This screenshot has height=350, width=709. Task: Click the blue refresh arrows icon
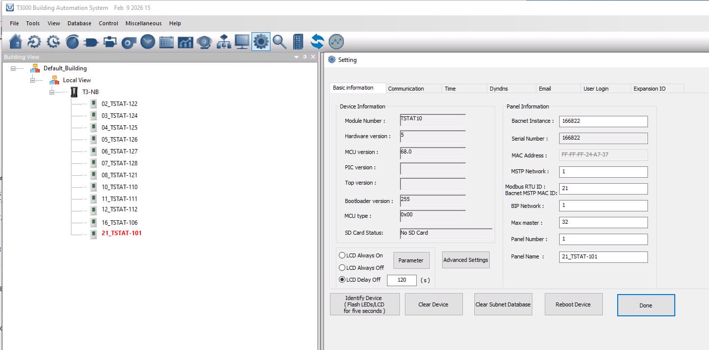[317, 42]
